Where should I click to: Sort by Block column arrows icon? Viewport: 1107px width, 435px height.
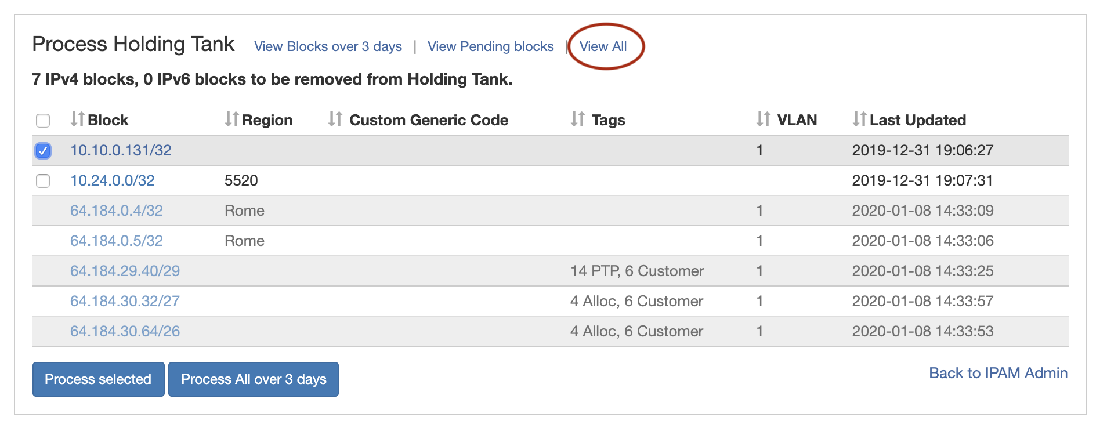pyautogui.click(x=77, y=119)
